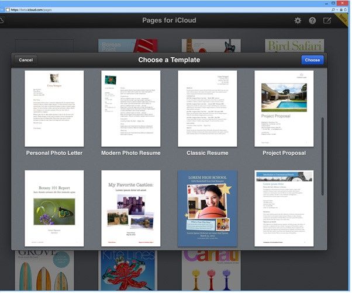Image resolution: width=352 pixels, height=293 pixels.
Task: Open the colorful Canal document in background
Action: point(211,270)
